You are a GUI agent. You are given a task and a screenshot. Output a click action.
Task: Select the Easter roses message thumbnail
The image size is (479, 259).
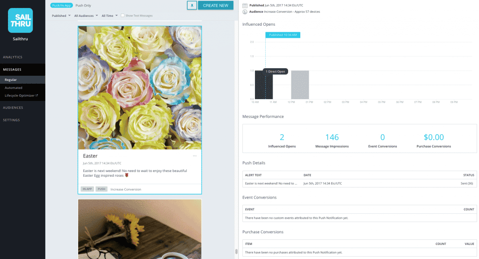[140, 87]
